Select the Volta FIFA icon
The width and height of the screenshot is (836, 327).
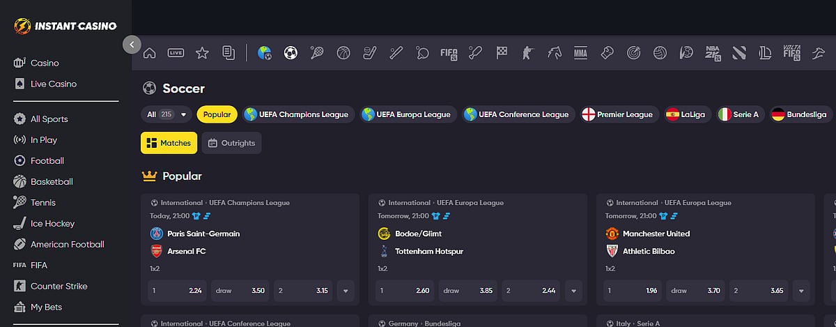coord(792,52)
